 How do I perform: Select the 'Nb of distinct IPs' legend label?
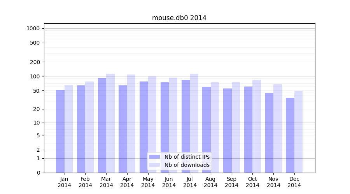point(187,157)
